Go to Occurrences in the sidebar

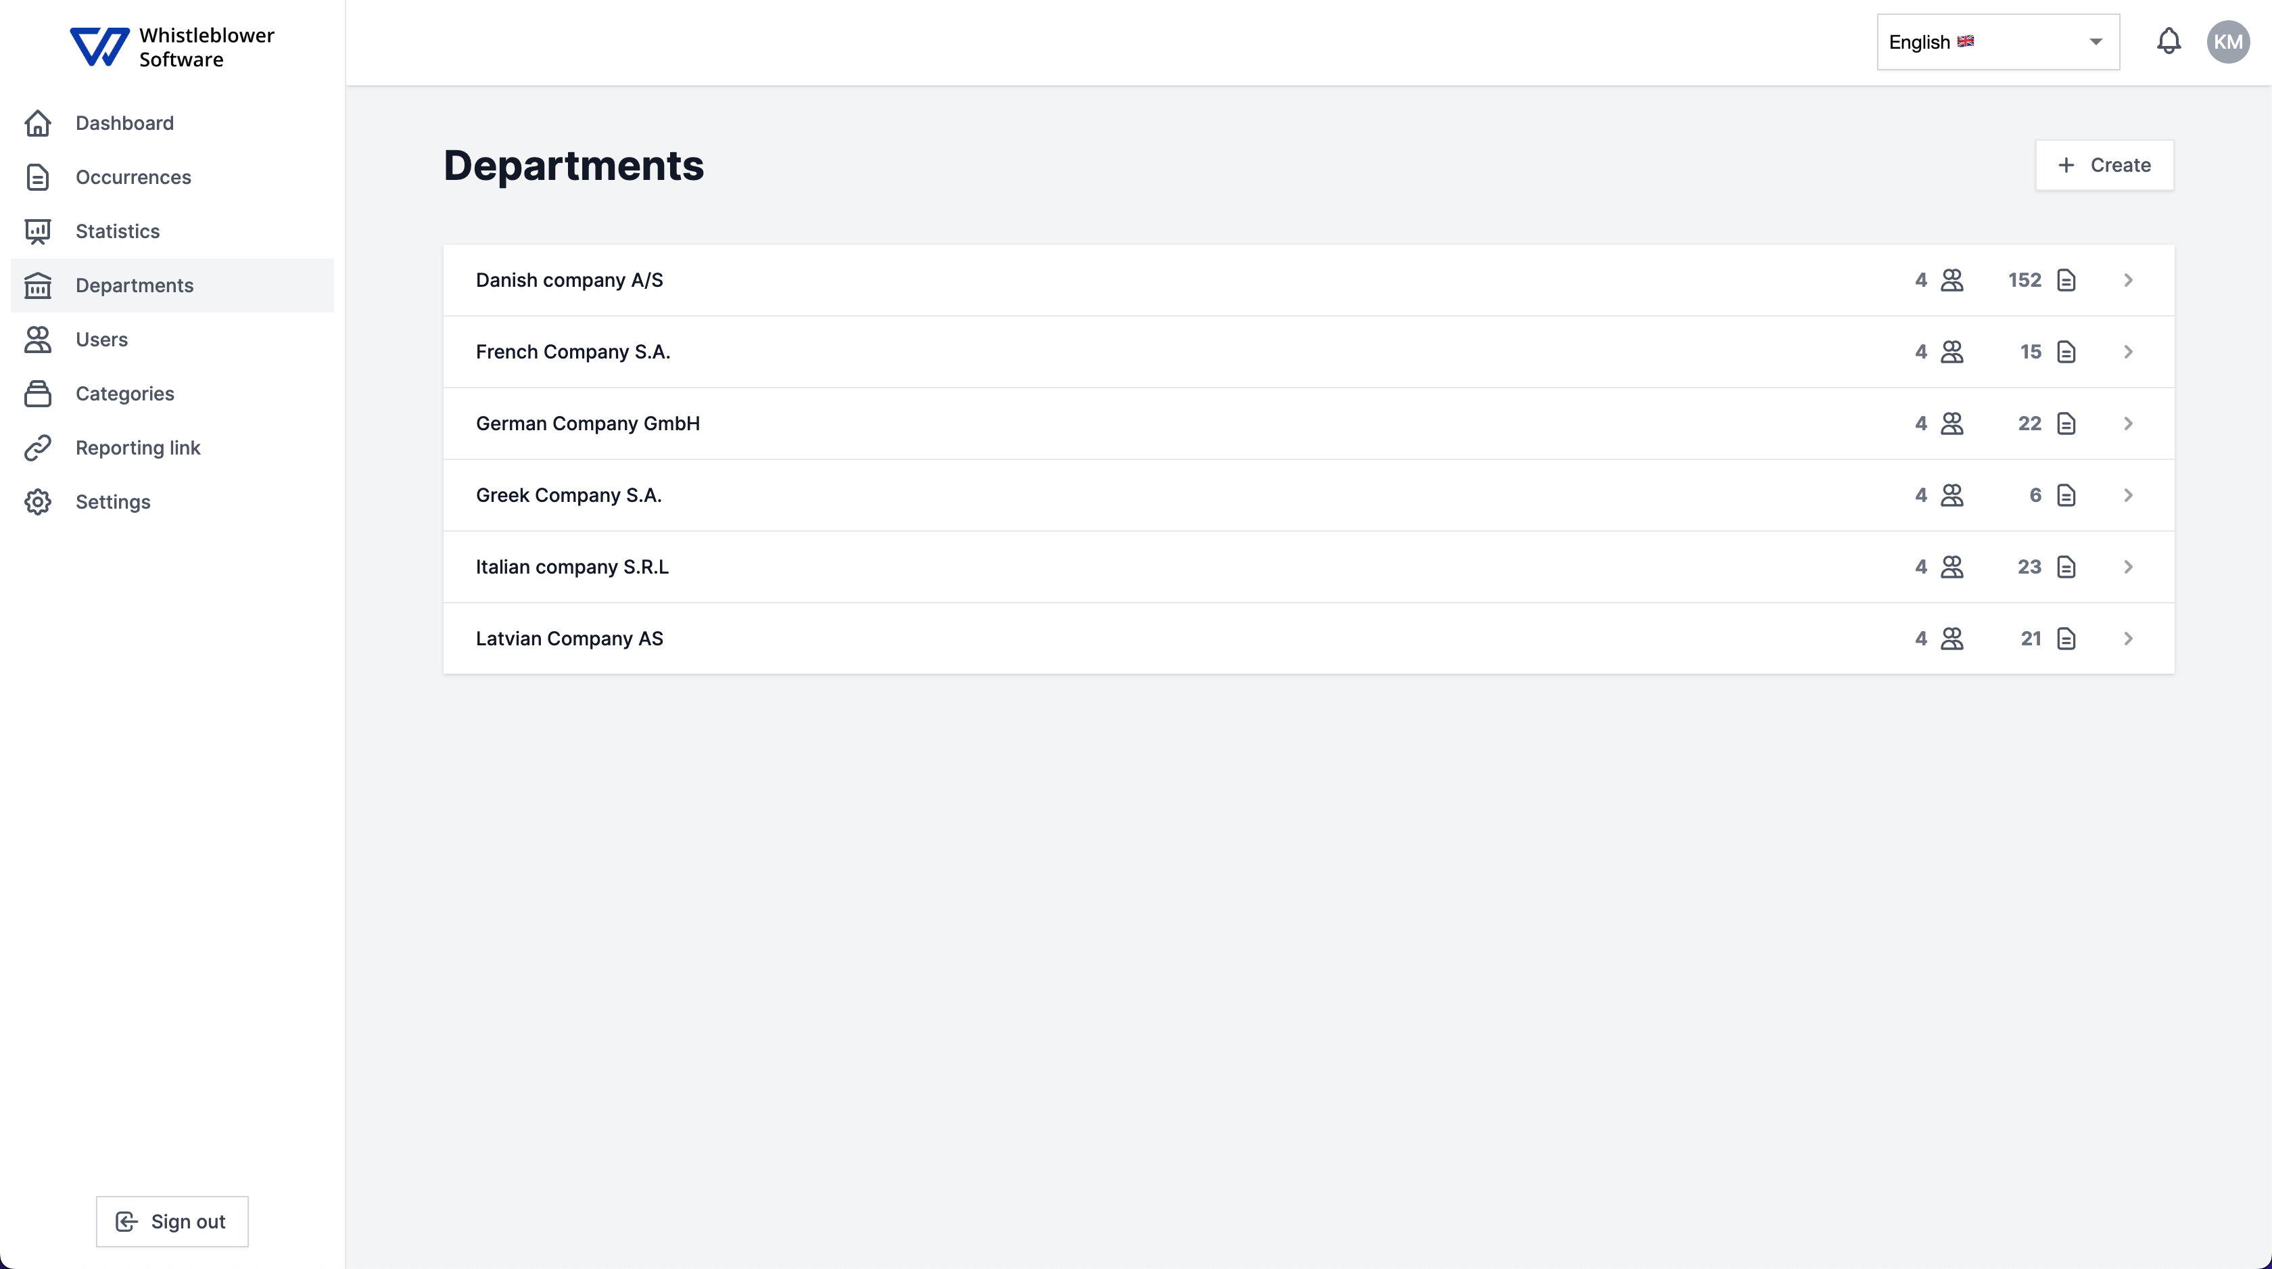(x=133, y=177)
